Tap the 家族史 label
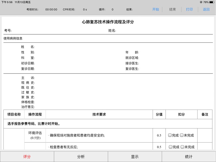 28,97
